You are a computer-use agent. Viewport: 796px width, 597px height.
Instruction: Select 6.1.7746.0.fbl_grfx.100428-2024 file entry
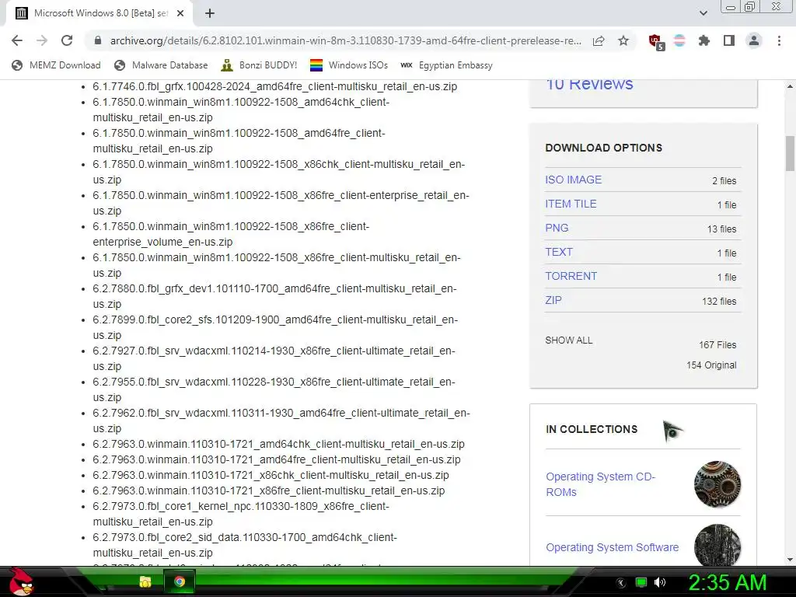274,86
